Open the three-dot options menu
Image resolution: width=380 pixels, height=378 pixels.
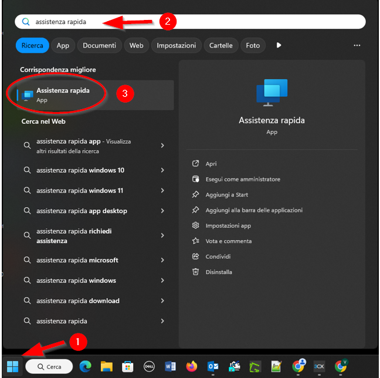tap(357, 45)
